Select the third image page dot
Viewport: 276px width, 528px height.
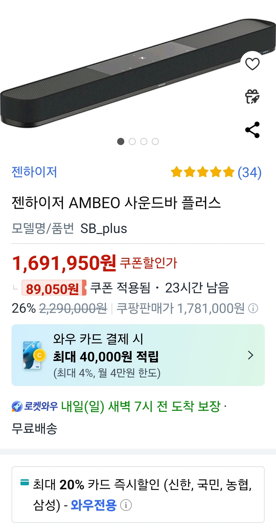[144, 141]
